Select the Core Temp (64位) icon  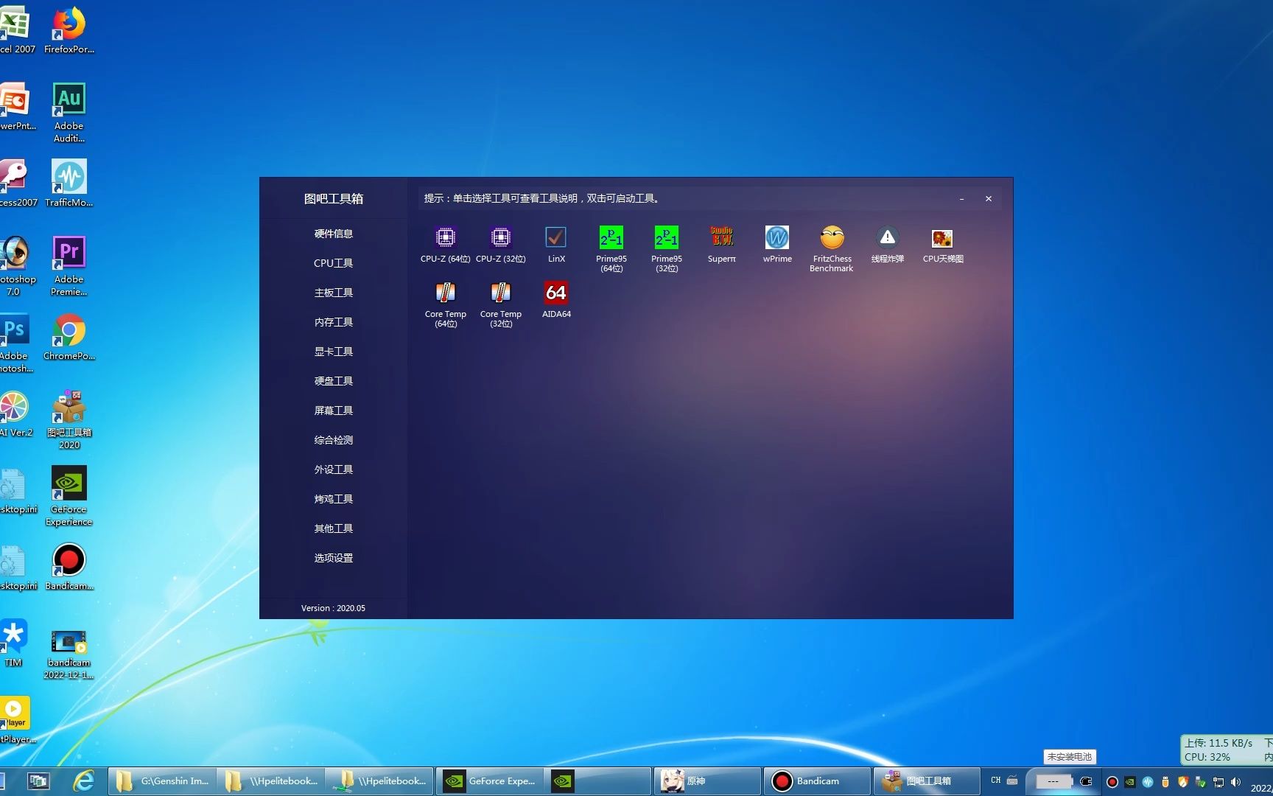[x=445, y=293]
